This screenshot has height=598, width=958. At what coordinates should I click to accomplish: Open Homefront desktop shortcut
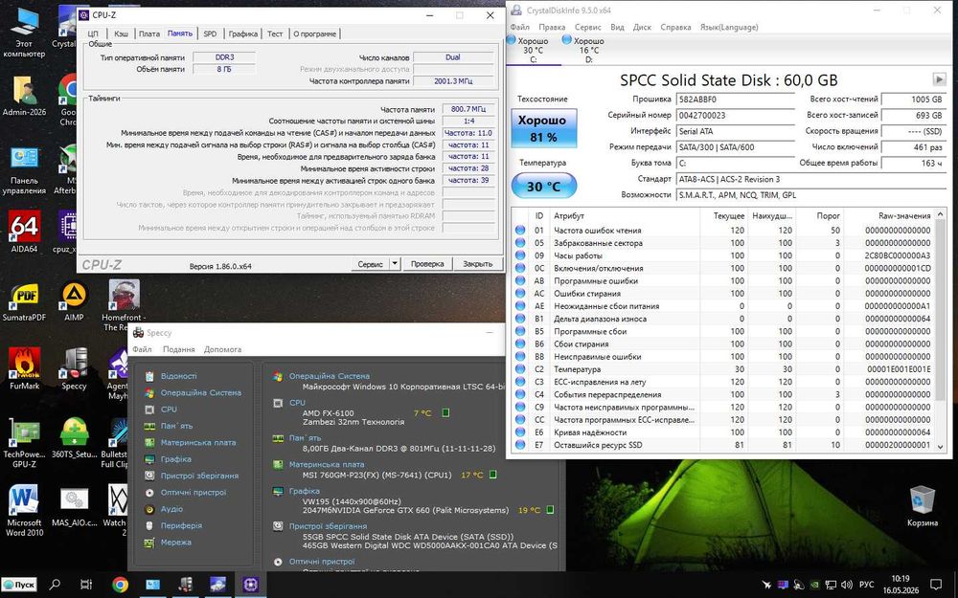coord(124,305)
